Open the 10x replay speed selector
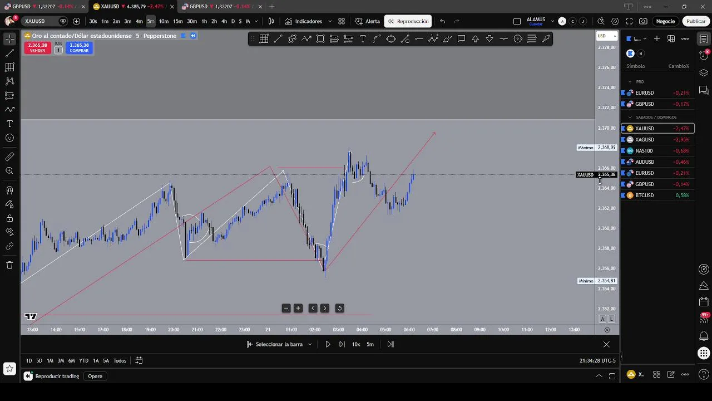Viewport: 712px width, 401px height. 356,344
